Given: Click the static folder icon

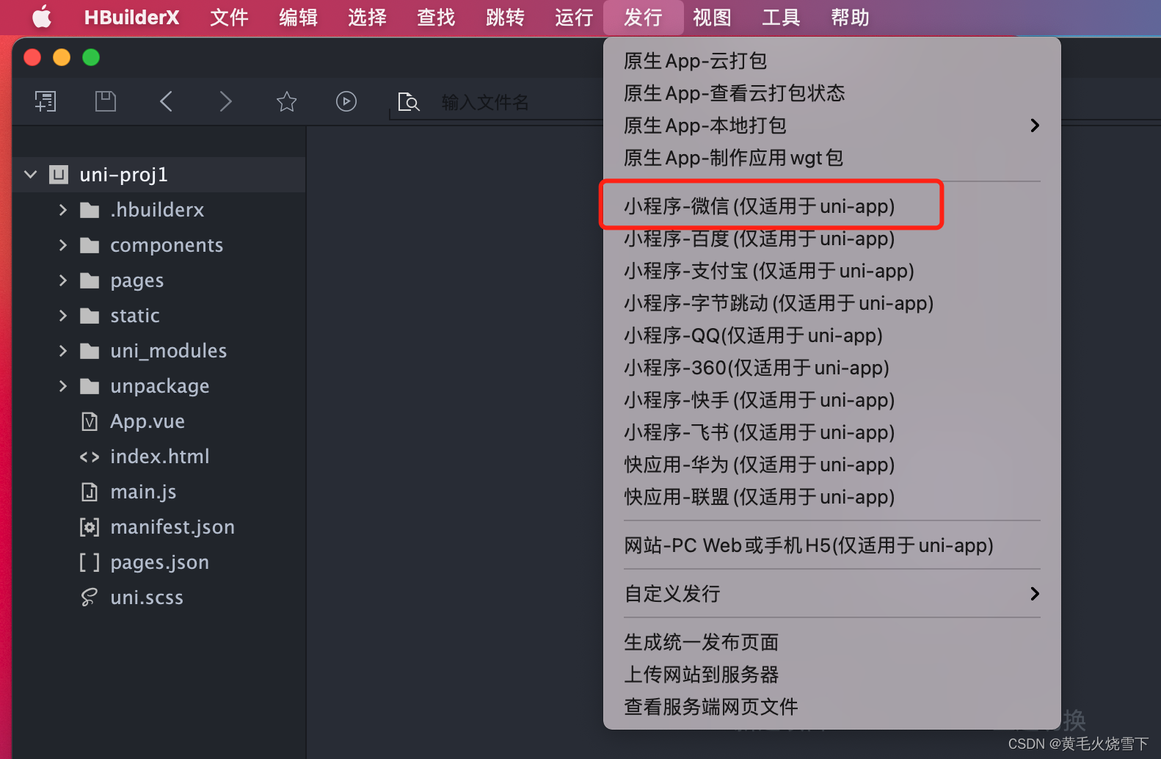Looking at the screenshot, I should [90, 316].
